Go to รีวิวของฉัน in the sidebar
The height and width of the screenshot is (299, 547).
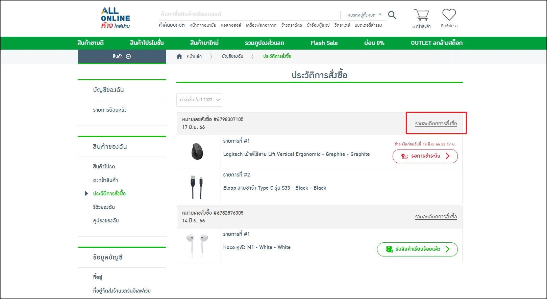point(104,207)
